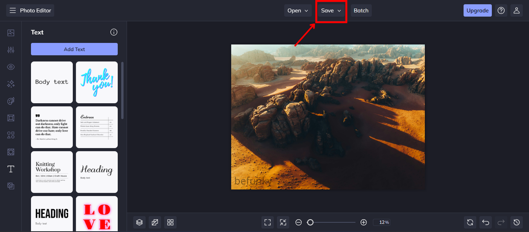Screen dimensions: 529x232
Task: Open the help question mark icon
Action: click(501, 11)
